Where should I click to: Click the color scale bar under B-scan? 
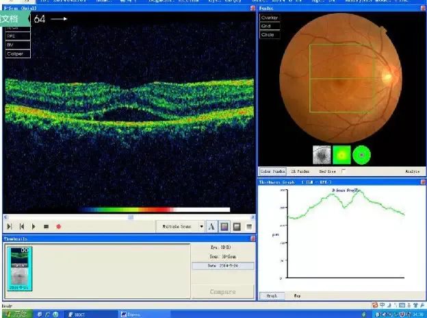[154, 210]
